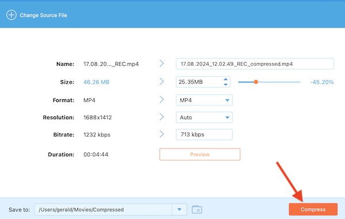345x219 pixels.
Task: Increase output size with the up stepper arrow
Action: click(225, 79)
